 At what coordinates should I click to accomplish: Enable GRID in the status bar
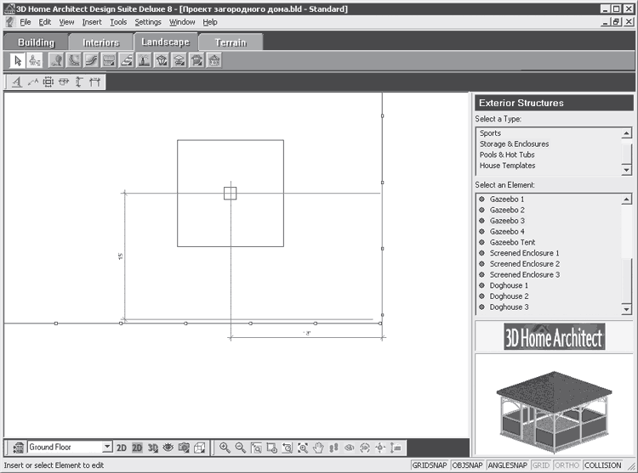click(541, 465)
